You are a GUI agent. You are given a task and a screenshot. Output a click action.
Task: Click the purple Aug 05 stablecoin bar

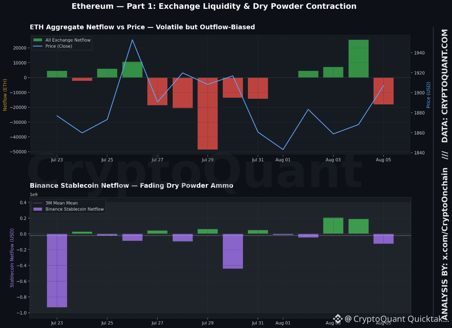[x=383, y=239]
